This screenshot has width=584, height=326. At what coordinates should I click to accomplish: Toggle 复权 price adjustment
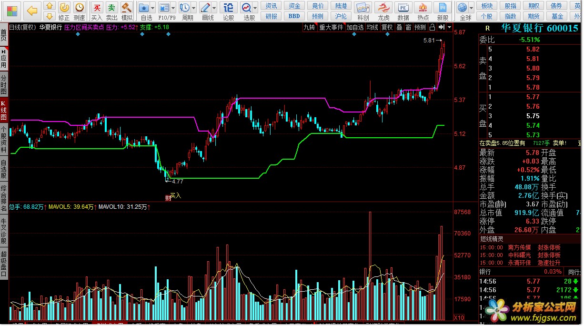pyautogui.click(x=387, y=27)
